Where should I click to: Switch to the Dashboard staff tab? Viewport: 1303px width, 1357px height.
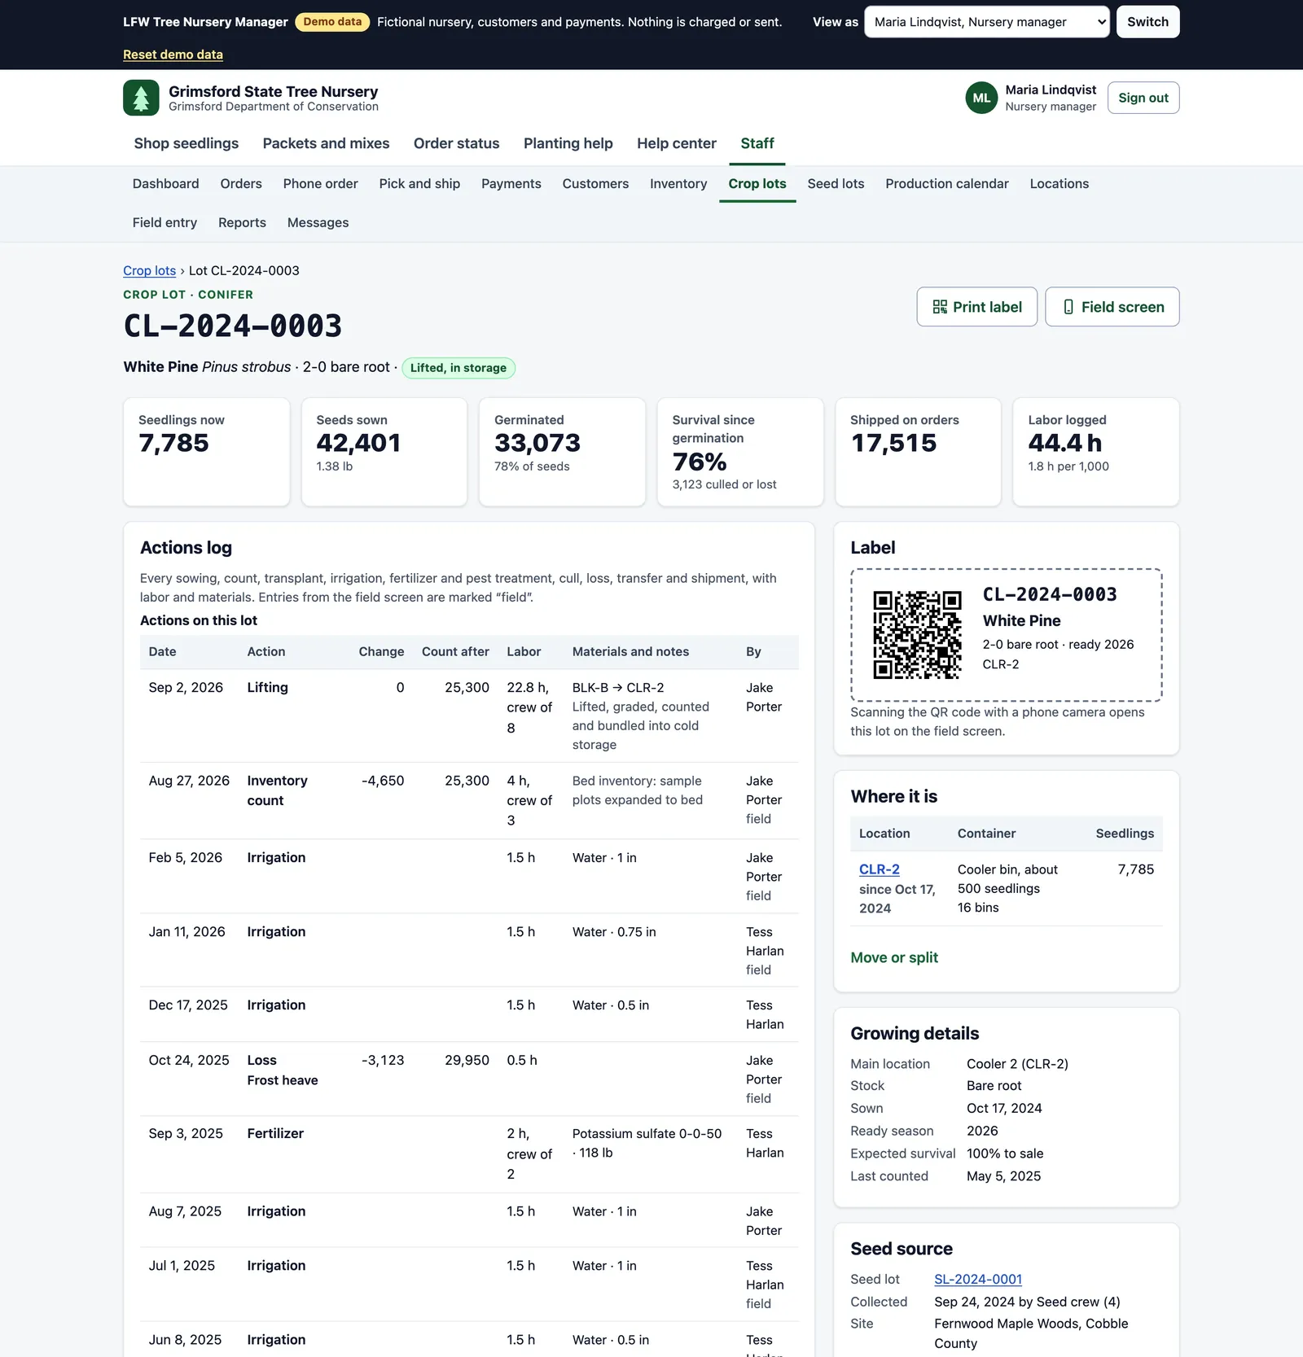tap(165, 184)
